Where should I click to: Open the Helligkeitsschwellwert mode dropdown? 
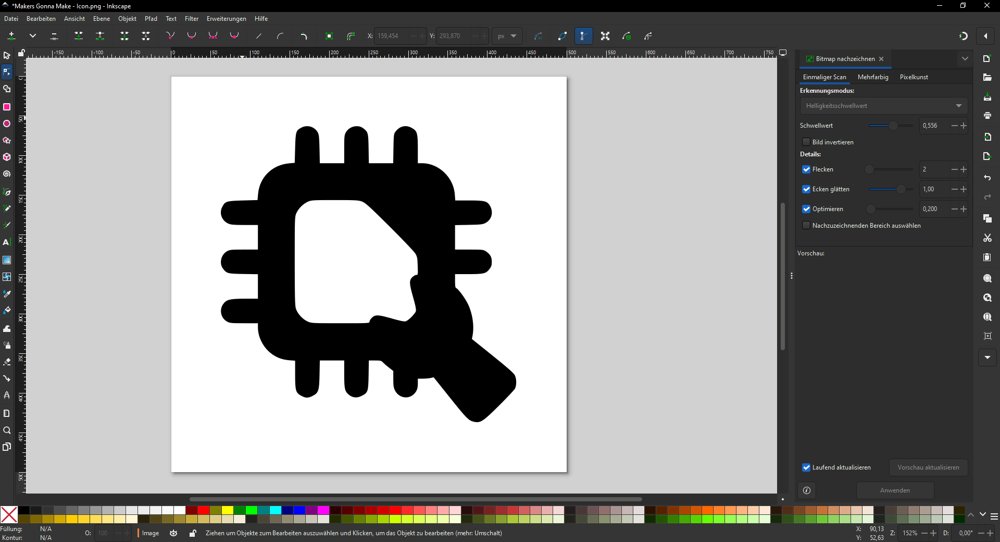[x=883, y=106]
